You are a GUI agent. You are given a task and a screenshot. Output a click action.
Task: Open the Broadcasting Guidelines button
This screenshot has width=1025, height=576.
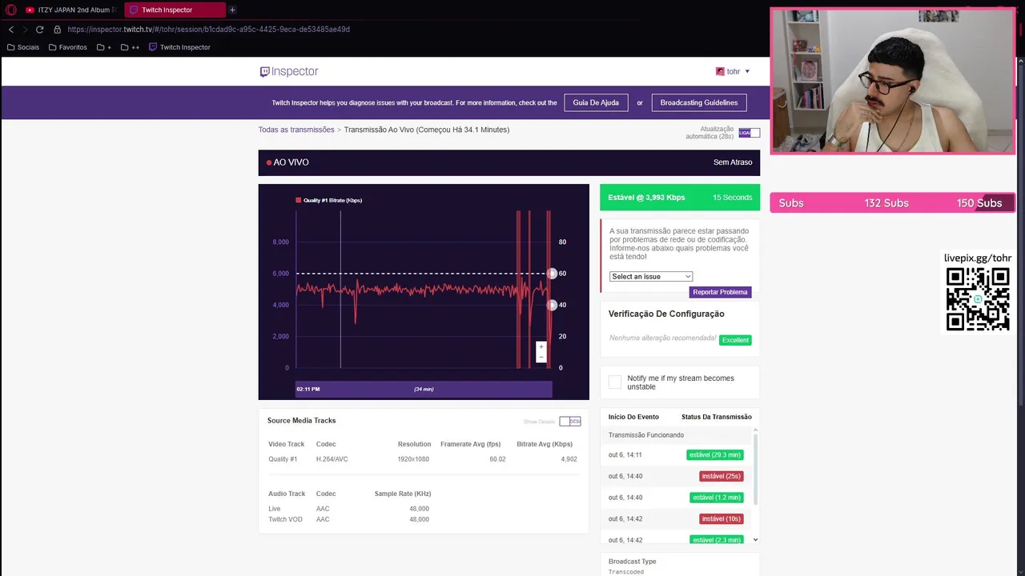tap(698, 102)
